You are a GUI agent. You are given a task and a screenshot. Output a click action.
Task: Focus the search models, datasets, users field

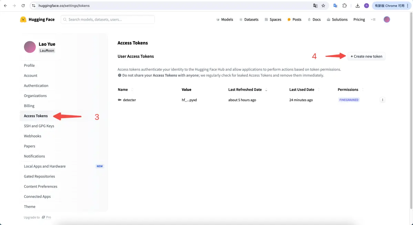coord(108,20)
